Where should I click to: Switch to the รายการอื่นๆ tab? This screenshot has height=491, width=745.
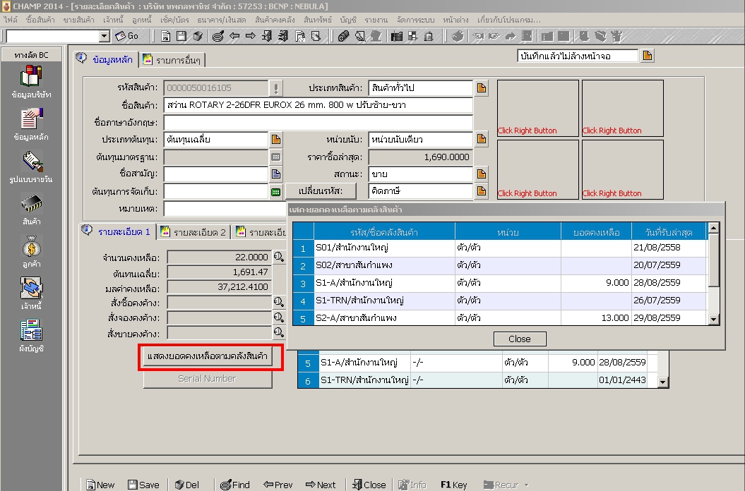[x=173, y=60]
